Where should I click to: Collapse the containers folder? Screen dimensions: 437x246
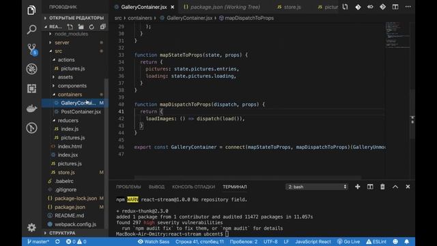70,94
